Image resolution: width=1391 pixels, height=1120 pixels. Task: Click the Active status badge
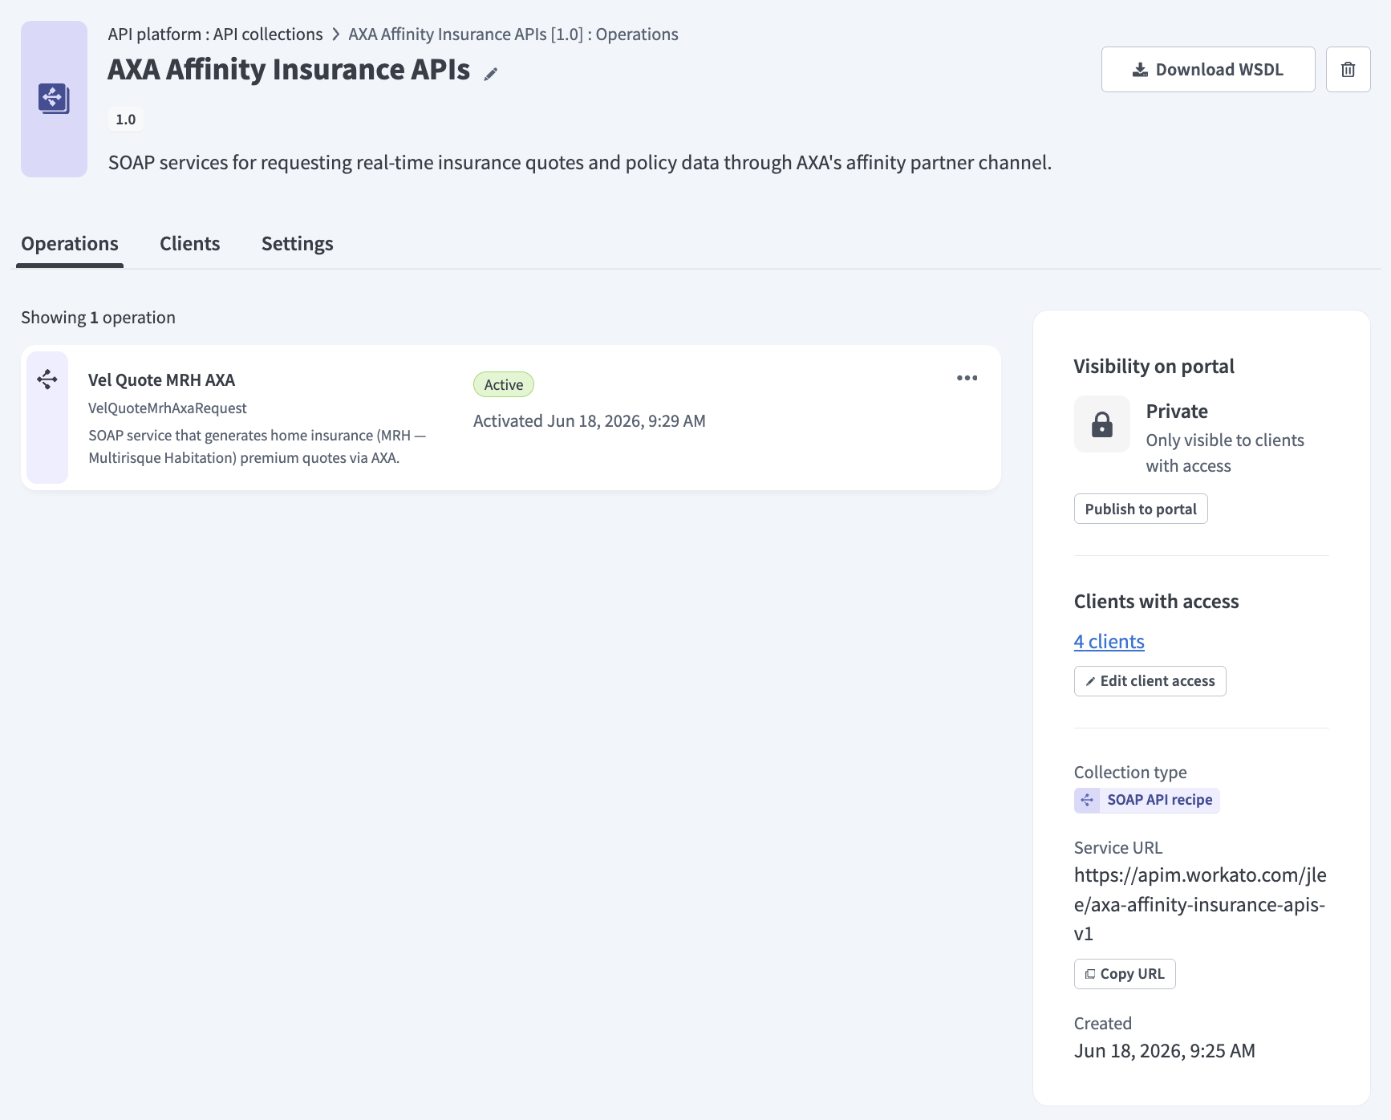504,385
